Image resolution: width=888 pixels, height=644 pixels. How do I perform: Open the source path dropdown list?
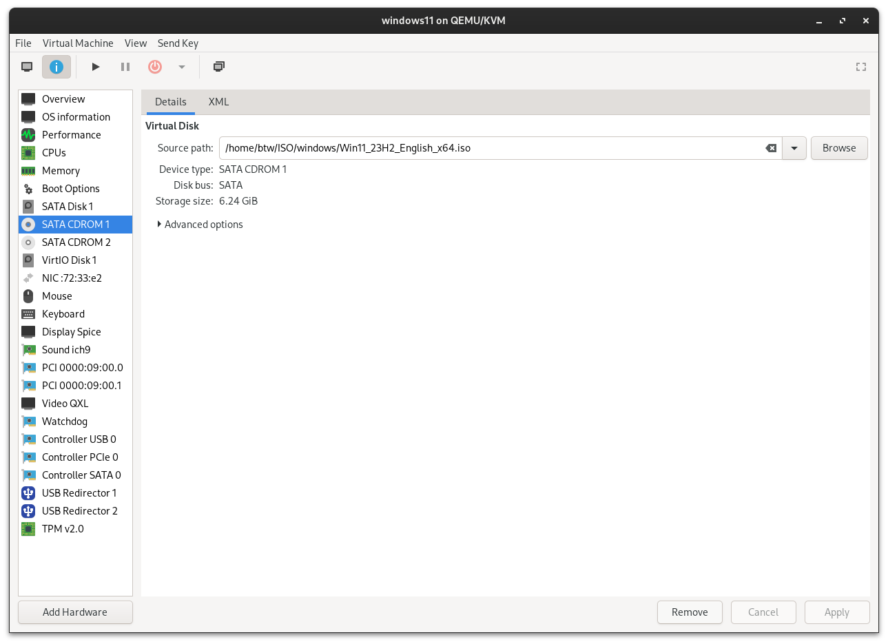pyautogui.click(x=794, y=148)
